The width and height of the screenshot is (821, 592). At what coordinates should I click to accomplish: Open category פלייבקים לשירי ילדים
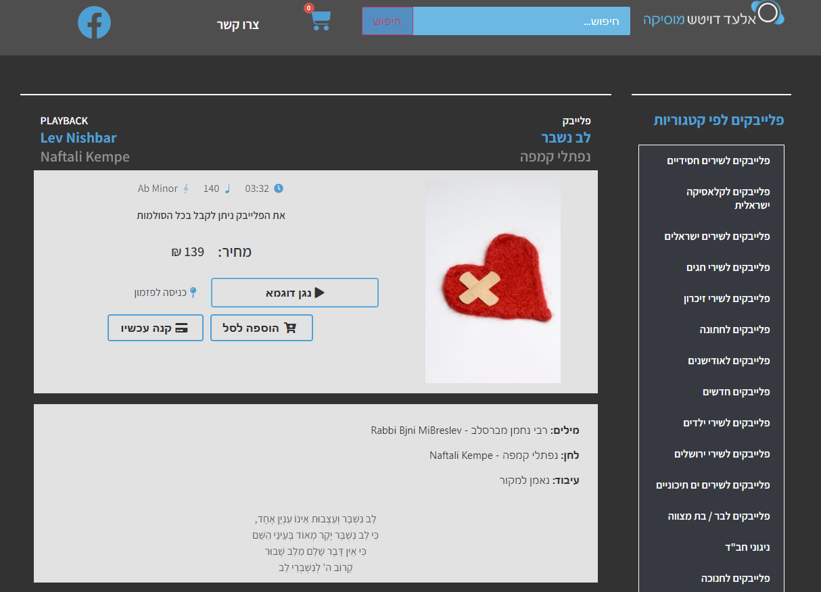click(x=727, y=423)
